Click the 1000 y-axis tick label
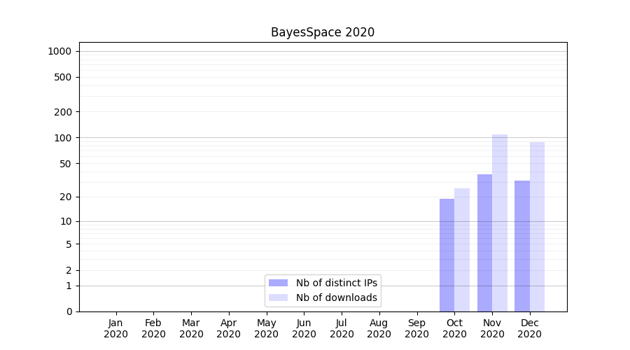 point(59,51)
